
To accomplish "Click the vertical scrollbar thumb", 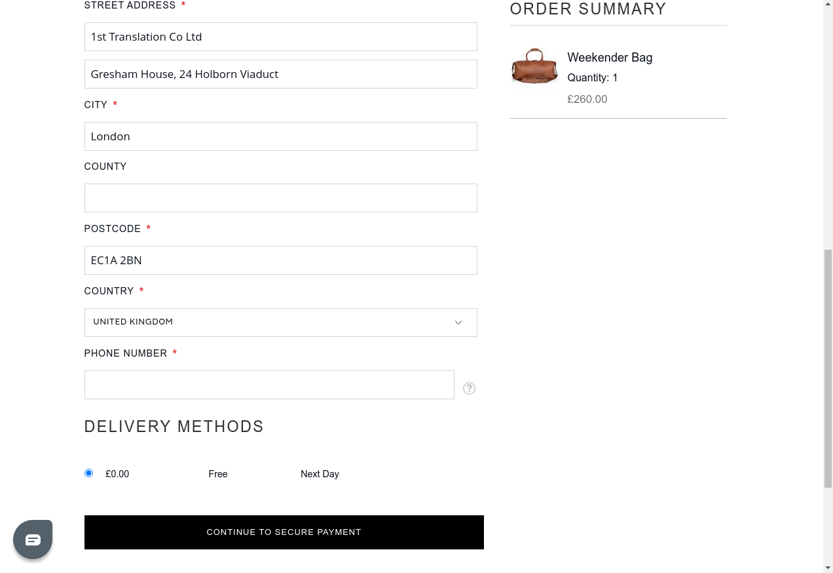I will (x=828, y=368).
